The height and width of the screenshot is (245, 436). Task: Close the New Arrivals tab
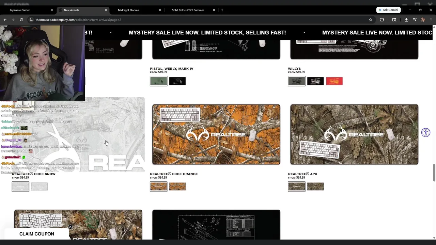[x=106, y=10]
